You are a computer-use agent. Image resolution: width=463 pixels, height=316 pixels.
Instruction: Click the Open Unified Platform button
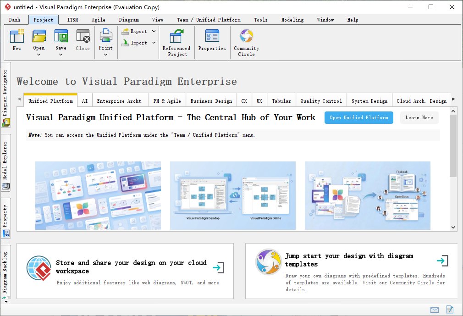pos(359,117)
